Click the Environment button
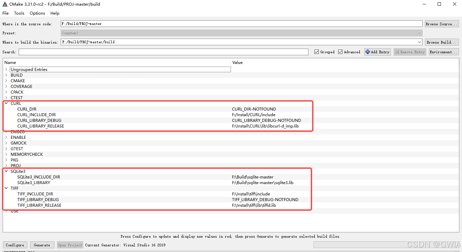 pyautogui.click(x=444, y=52)
